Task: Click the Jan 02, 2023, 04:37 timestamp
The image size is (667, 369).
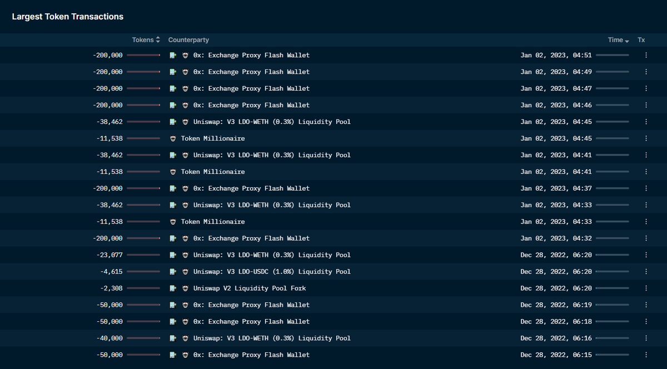Action: (x=556, y=188)
